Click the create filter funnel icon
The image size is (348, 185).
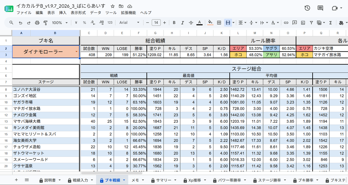click(311, 23)
